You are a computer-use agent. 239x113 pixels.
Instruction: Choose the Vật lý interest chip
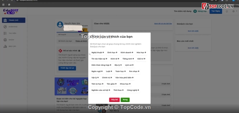tap(95, 78)
